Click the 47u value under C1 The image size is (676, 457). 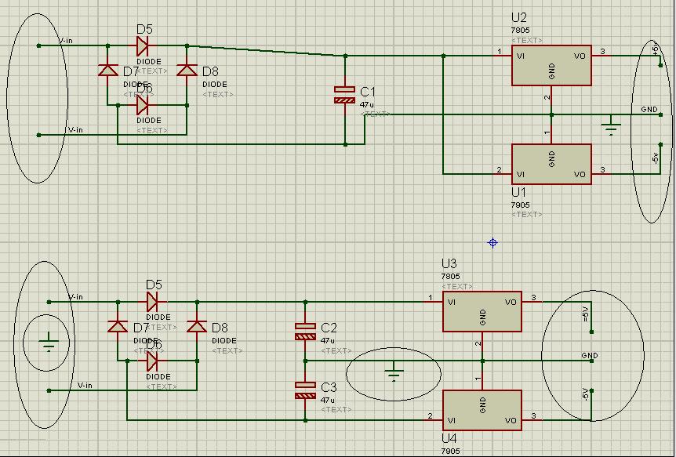[367, 104]
